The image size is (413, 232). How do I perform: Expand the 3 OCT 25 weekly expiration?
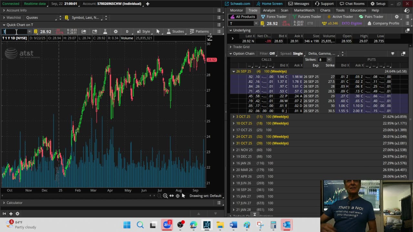point(234,117)
